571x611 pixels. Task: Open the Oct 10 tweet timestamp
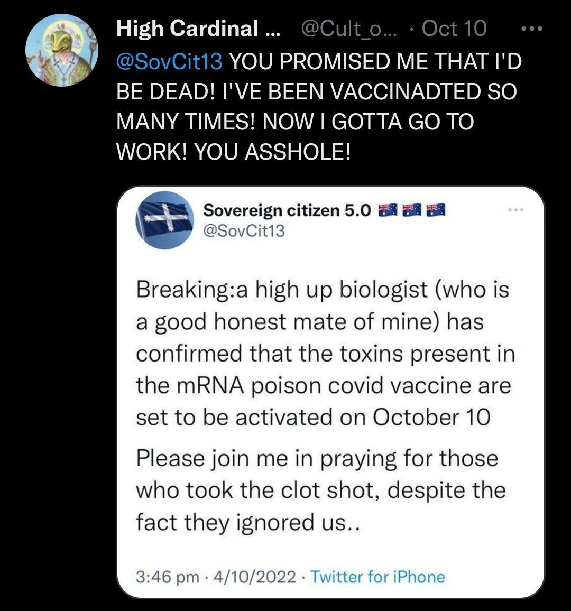click(454, 28)
